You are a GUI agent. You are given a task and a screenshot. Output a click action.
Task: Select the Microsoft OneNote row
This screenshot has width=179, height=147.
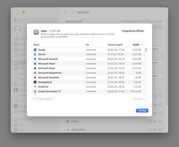[88, 78]
